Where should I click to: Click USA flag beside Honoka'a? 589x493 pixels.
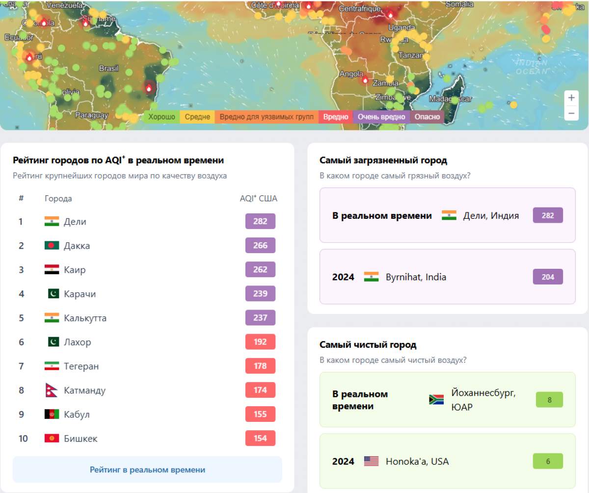click(371, 462)
